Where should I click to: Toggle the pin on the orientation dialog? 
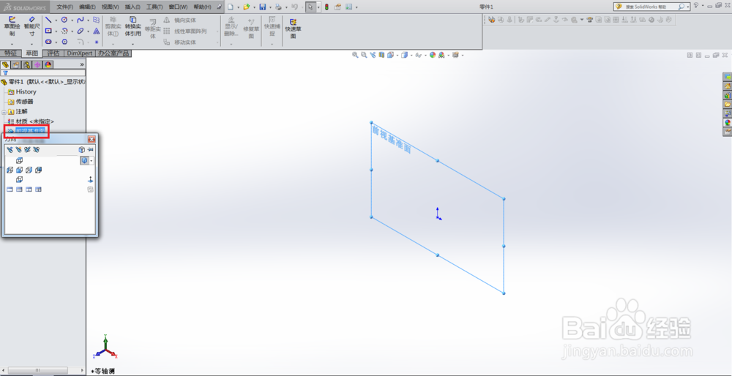click(91, 150)
